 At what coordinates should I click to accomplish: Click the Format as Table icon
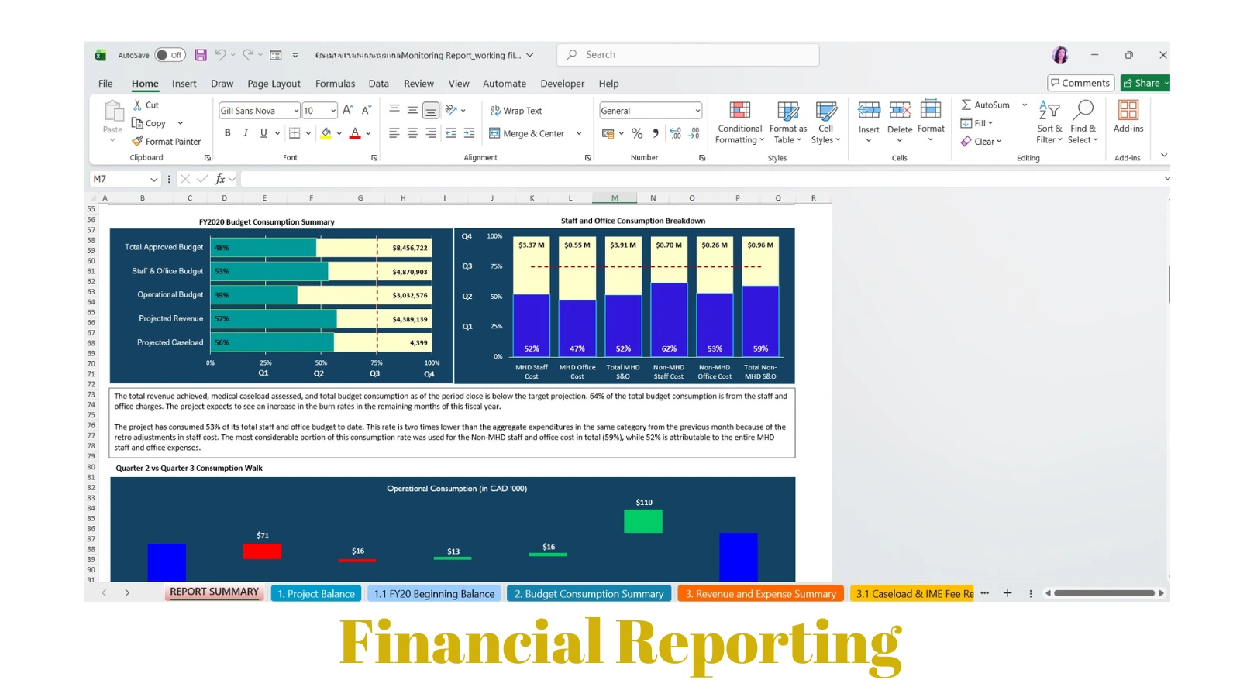[787, 111]
